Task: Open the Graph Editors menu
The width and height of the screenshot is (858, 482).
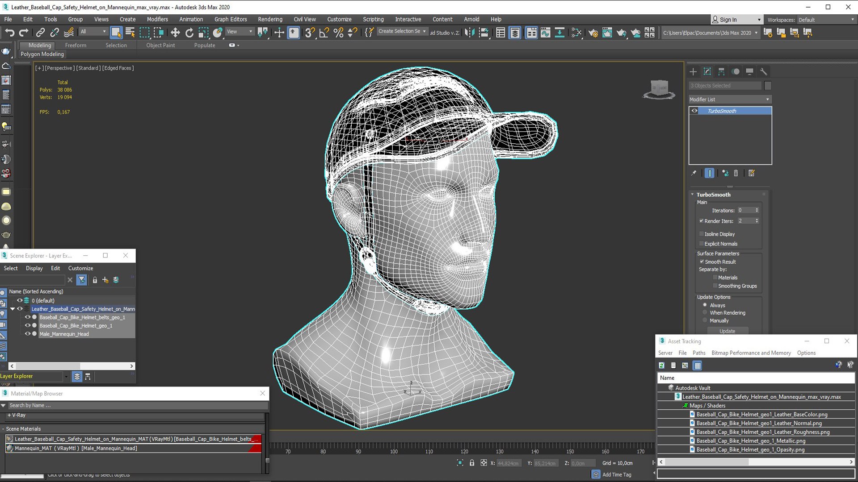Action: [x=231, y=19]
